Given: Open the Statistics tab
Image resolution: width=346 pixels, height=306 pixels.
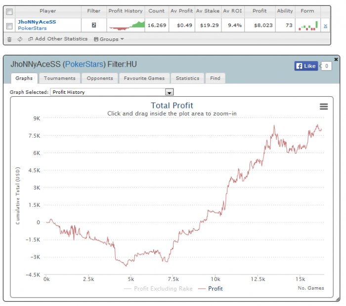Looking at the screenshot, I should tap(187, 78).
